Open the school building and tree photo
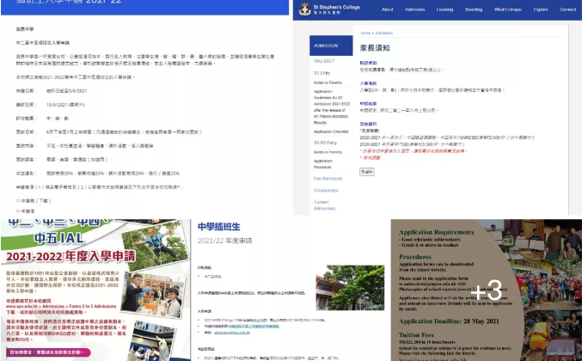 click(x=350, y=288)
